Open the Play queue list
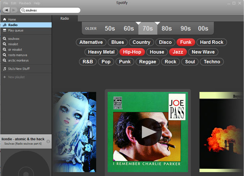The height and width of the screenshot is (176, 244). tap(16, 30)
